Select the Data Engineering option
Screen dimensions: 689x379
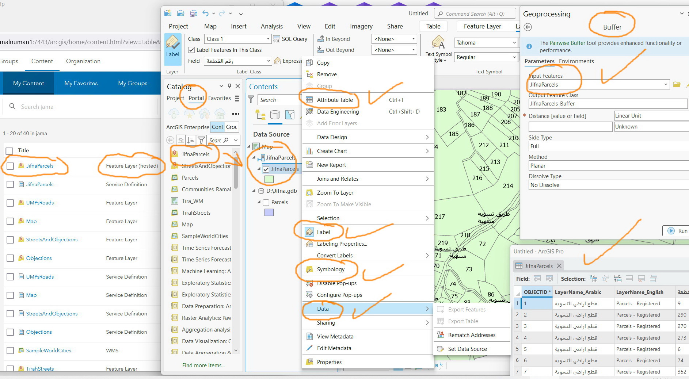coord(338,111)
